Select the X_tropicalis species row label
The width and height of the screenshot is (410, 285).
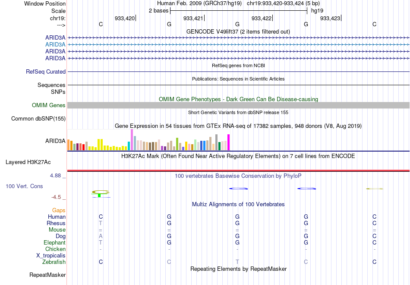[x=51, y=256]
